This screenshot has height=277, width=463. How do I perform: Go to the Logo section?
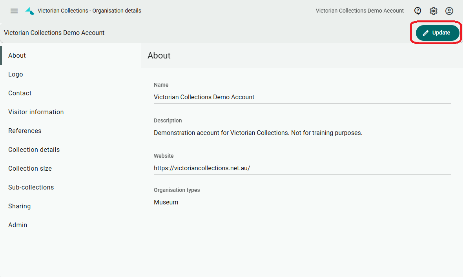[16, 75]
